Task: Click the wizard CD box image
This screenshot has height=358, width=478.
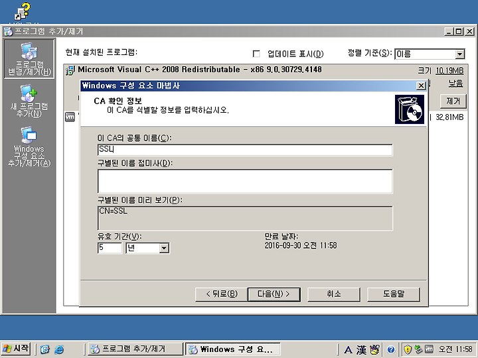Action: point(410,109)
